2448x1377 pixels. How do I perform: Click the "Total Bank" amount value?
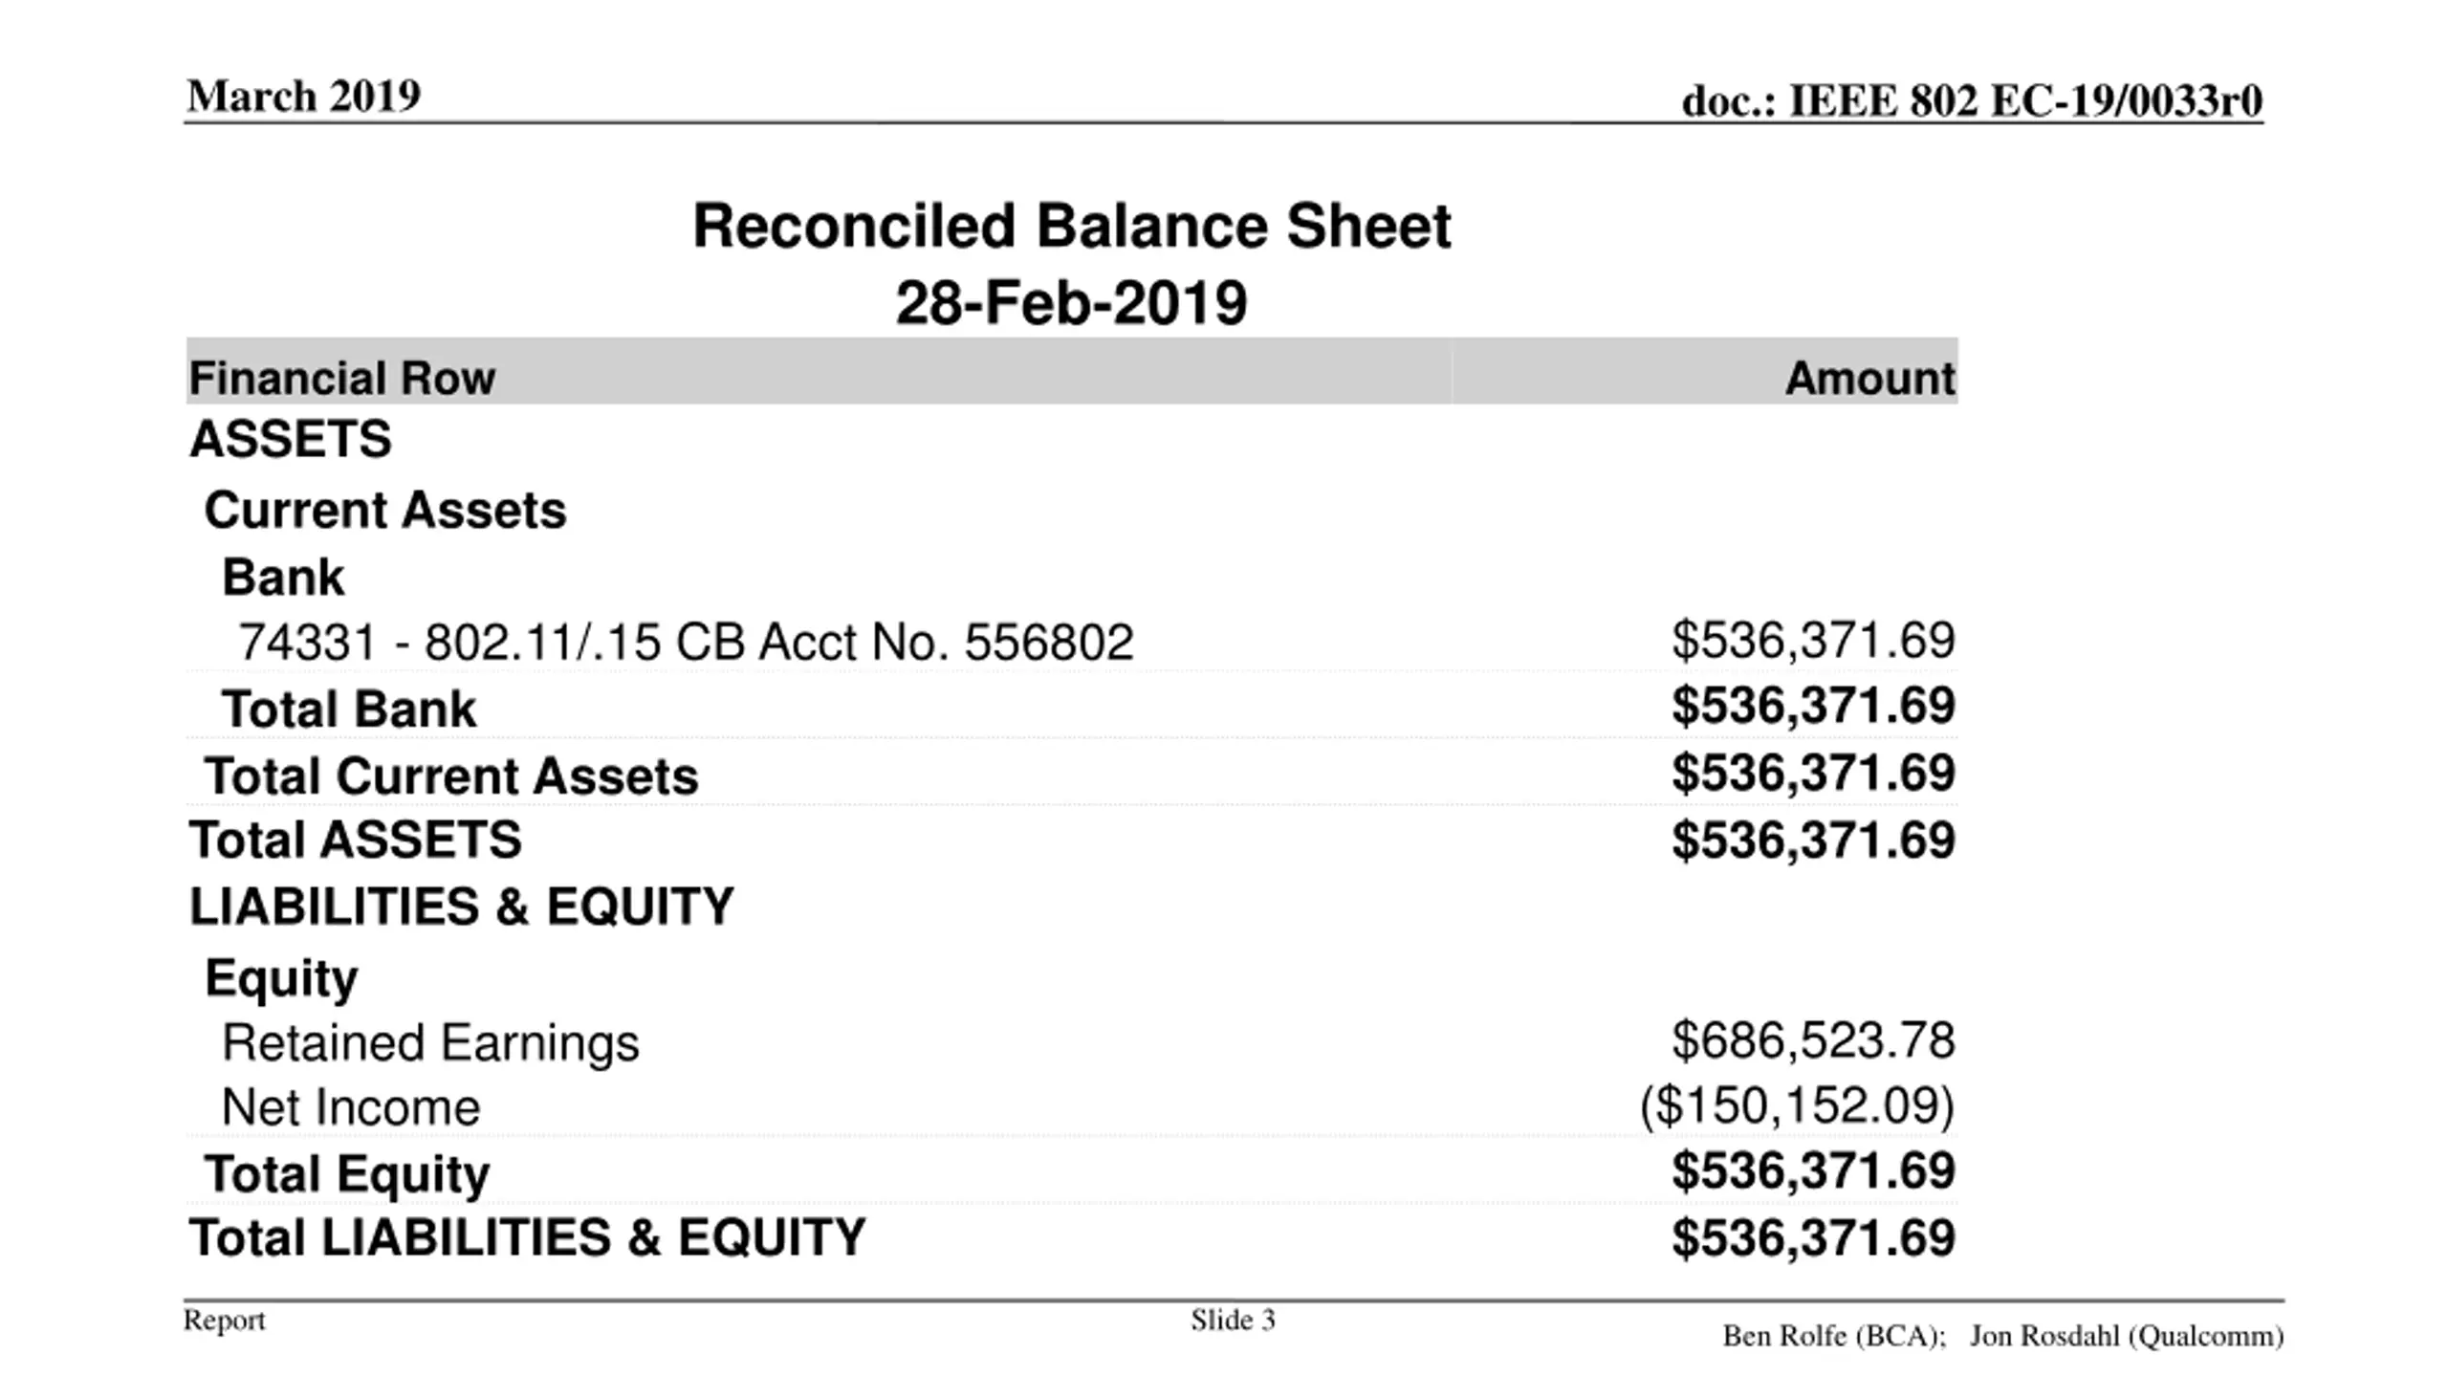pyautogui.click(x=1813, y=707)
